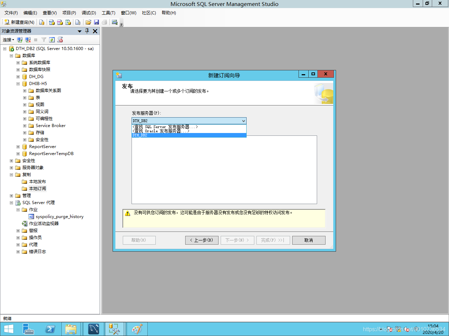Open Server Manager from the taskbar
Image resolution: width=449 pixels, height=336 pixels.
pyautogui.click(x=28, y=329)
